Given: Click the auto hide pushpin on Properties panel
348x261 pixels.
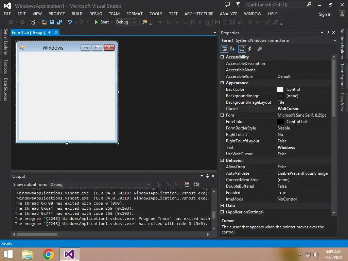Looking at the screenshot, I should pyautogui.click(x=328, y=33).
